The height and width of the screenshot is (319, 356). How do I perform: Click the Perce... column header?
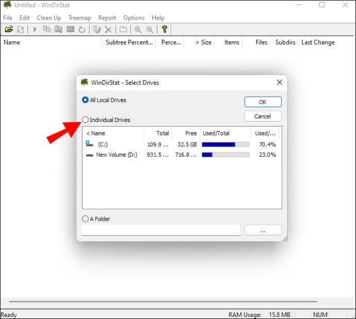coord(170,42)
